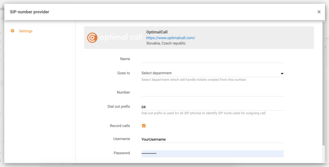Close the SIP number provider dialog
This screenshot has height=167, width=329.
319,12
